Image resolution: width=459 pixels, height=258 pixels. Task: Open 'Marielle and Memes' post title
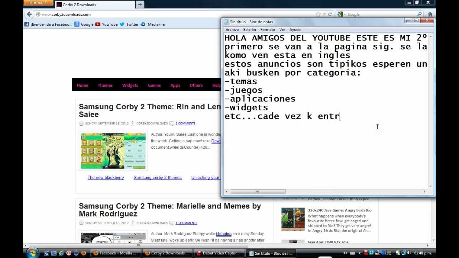coord(170,210)
